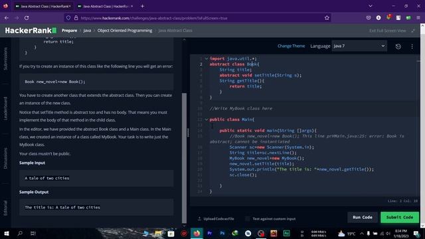Click Exit Full Screen View
The image size is (425, 239).
pos(388,31)
